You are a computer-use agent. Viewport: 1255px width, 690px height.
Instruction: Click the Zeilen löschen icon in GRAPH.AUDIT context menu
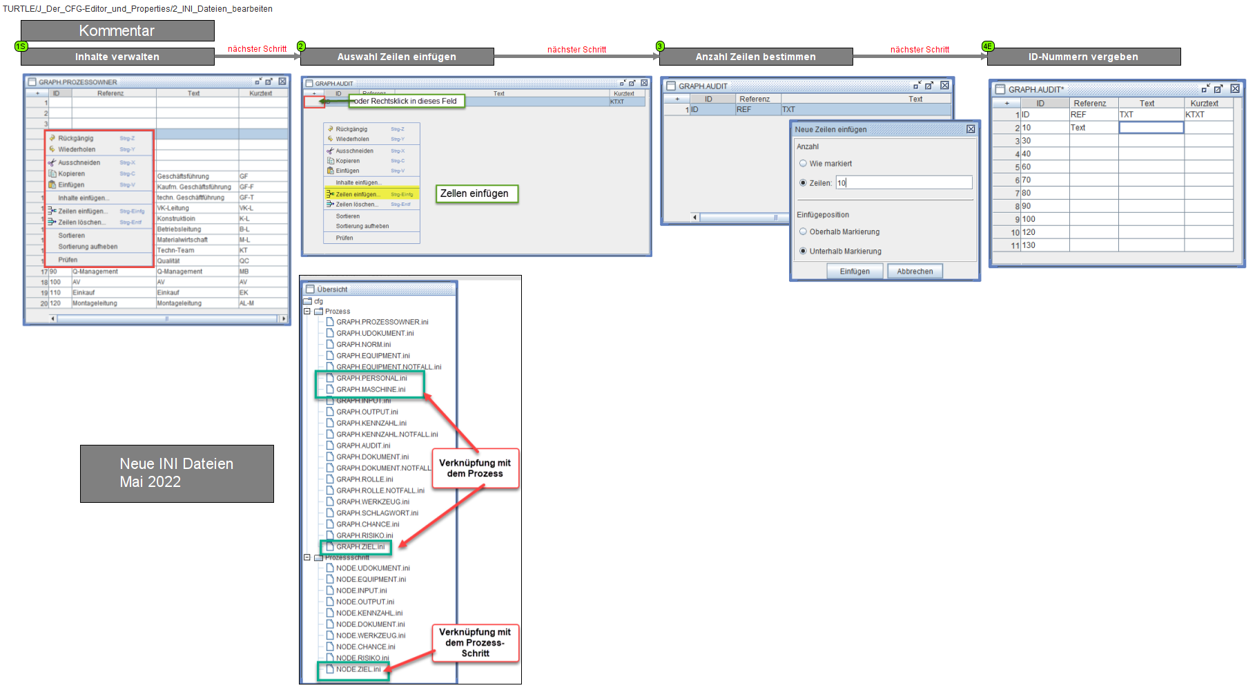(330, 204)
